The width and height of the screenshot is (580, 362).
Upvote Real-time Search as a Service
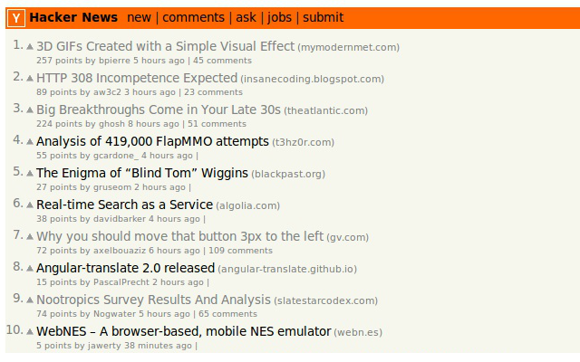[x=30, y=205]
